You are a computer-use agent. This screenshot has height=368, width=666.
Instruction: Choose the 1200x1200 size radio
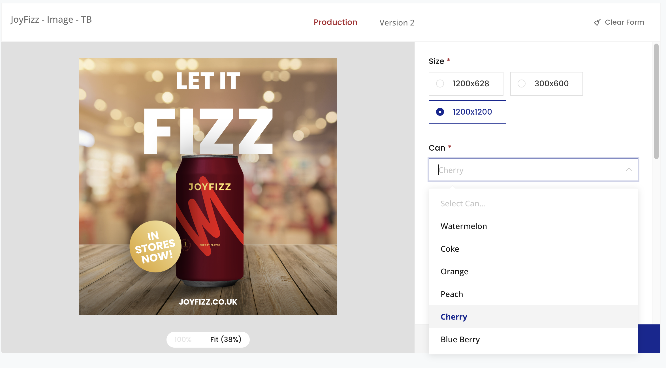click(440, 112)
